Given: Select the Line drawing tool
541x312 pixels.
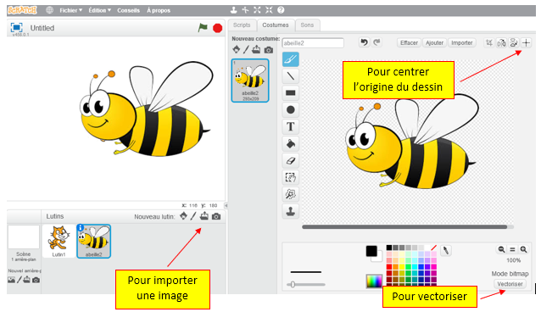Looking at the screenshot, I should pyautogui.click(x=291, y=76).
